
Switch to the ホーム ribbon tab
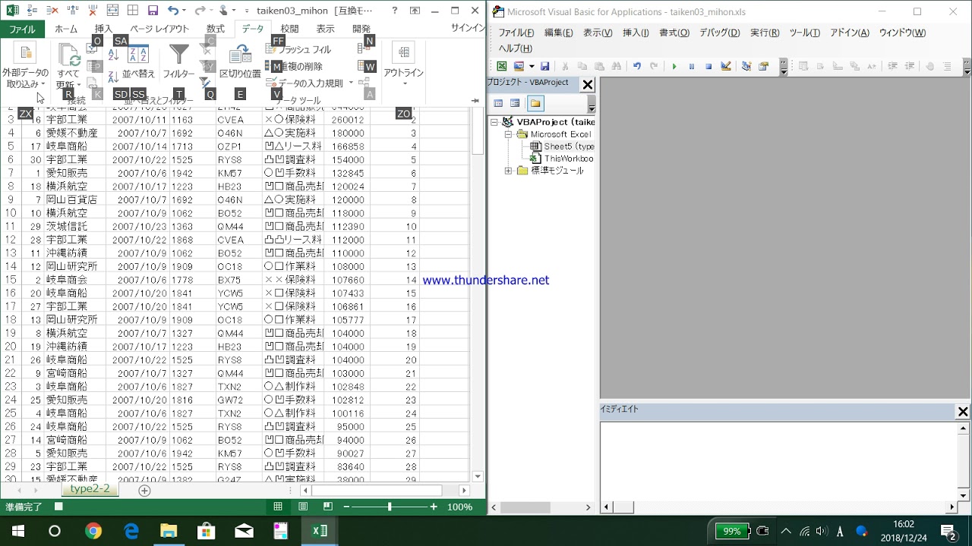point(66,29)
